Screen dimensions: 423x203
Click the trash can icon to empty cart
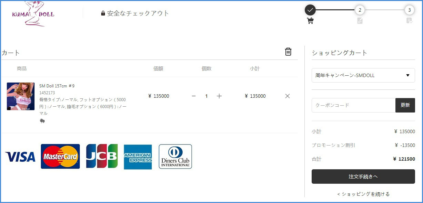[288, 52]
